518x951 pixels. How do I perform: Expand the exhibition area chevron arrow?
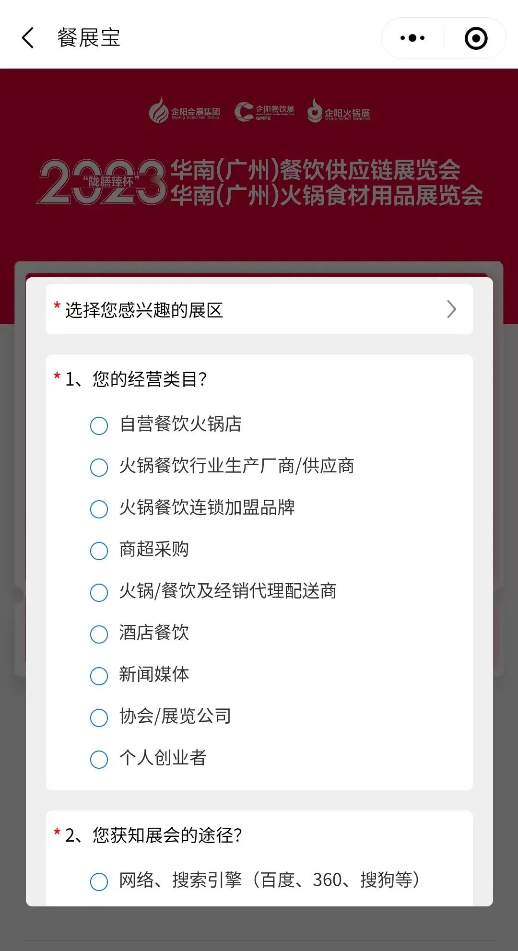click(x=451, y=309)
